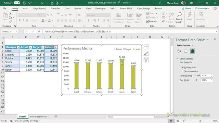219x123 pixels.
Task: Open the Page Layout tab
Action: pyautogui.click(x=40, y=8)
